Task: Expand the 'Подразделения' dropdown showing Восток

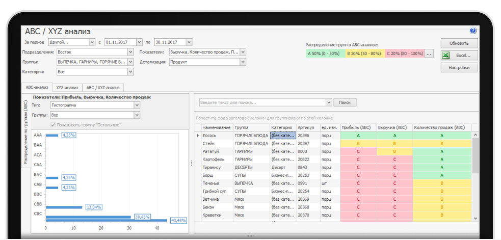Action: pos(130,52)
